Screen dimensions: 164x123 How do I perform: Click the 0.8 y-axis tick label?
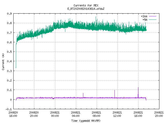tap(9, 23)
